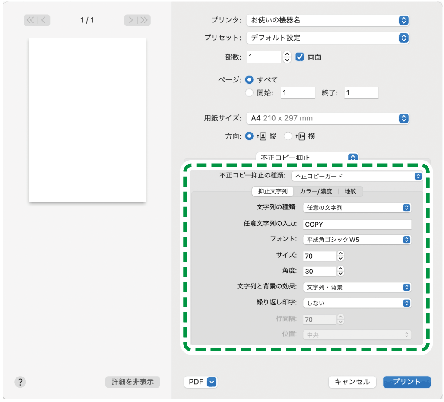Click the copies up stepper arrow
Image resolution: width=444 pixels, height=402 pixels.
[287, 54]
